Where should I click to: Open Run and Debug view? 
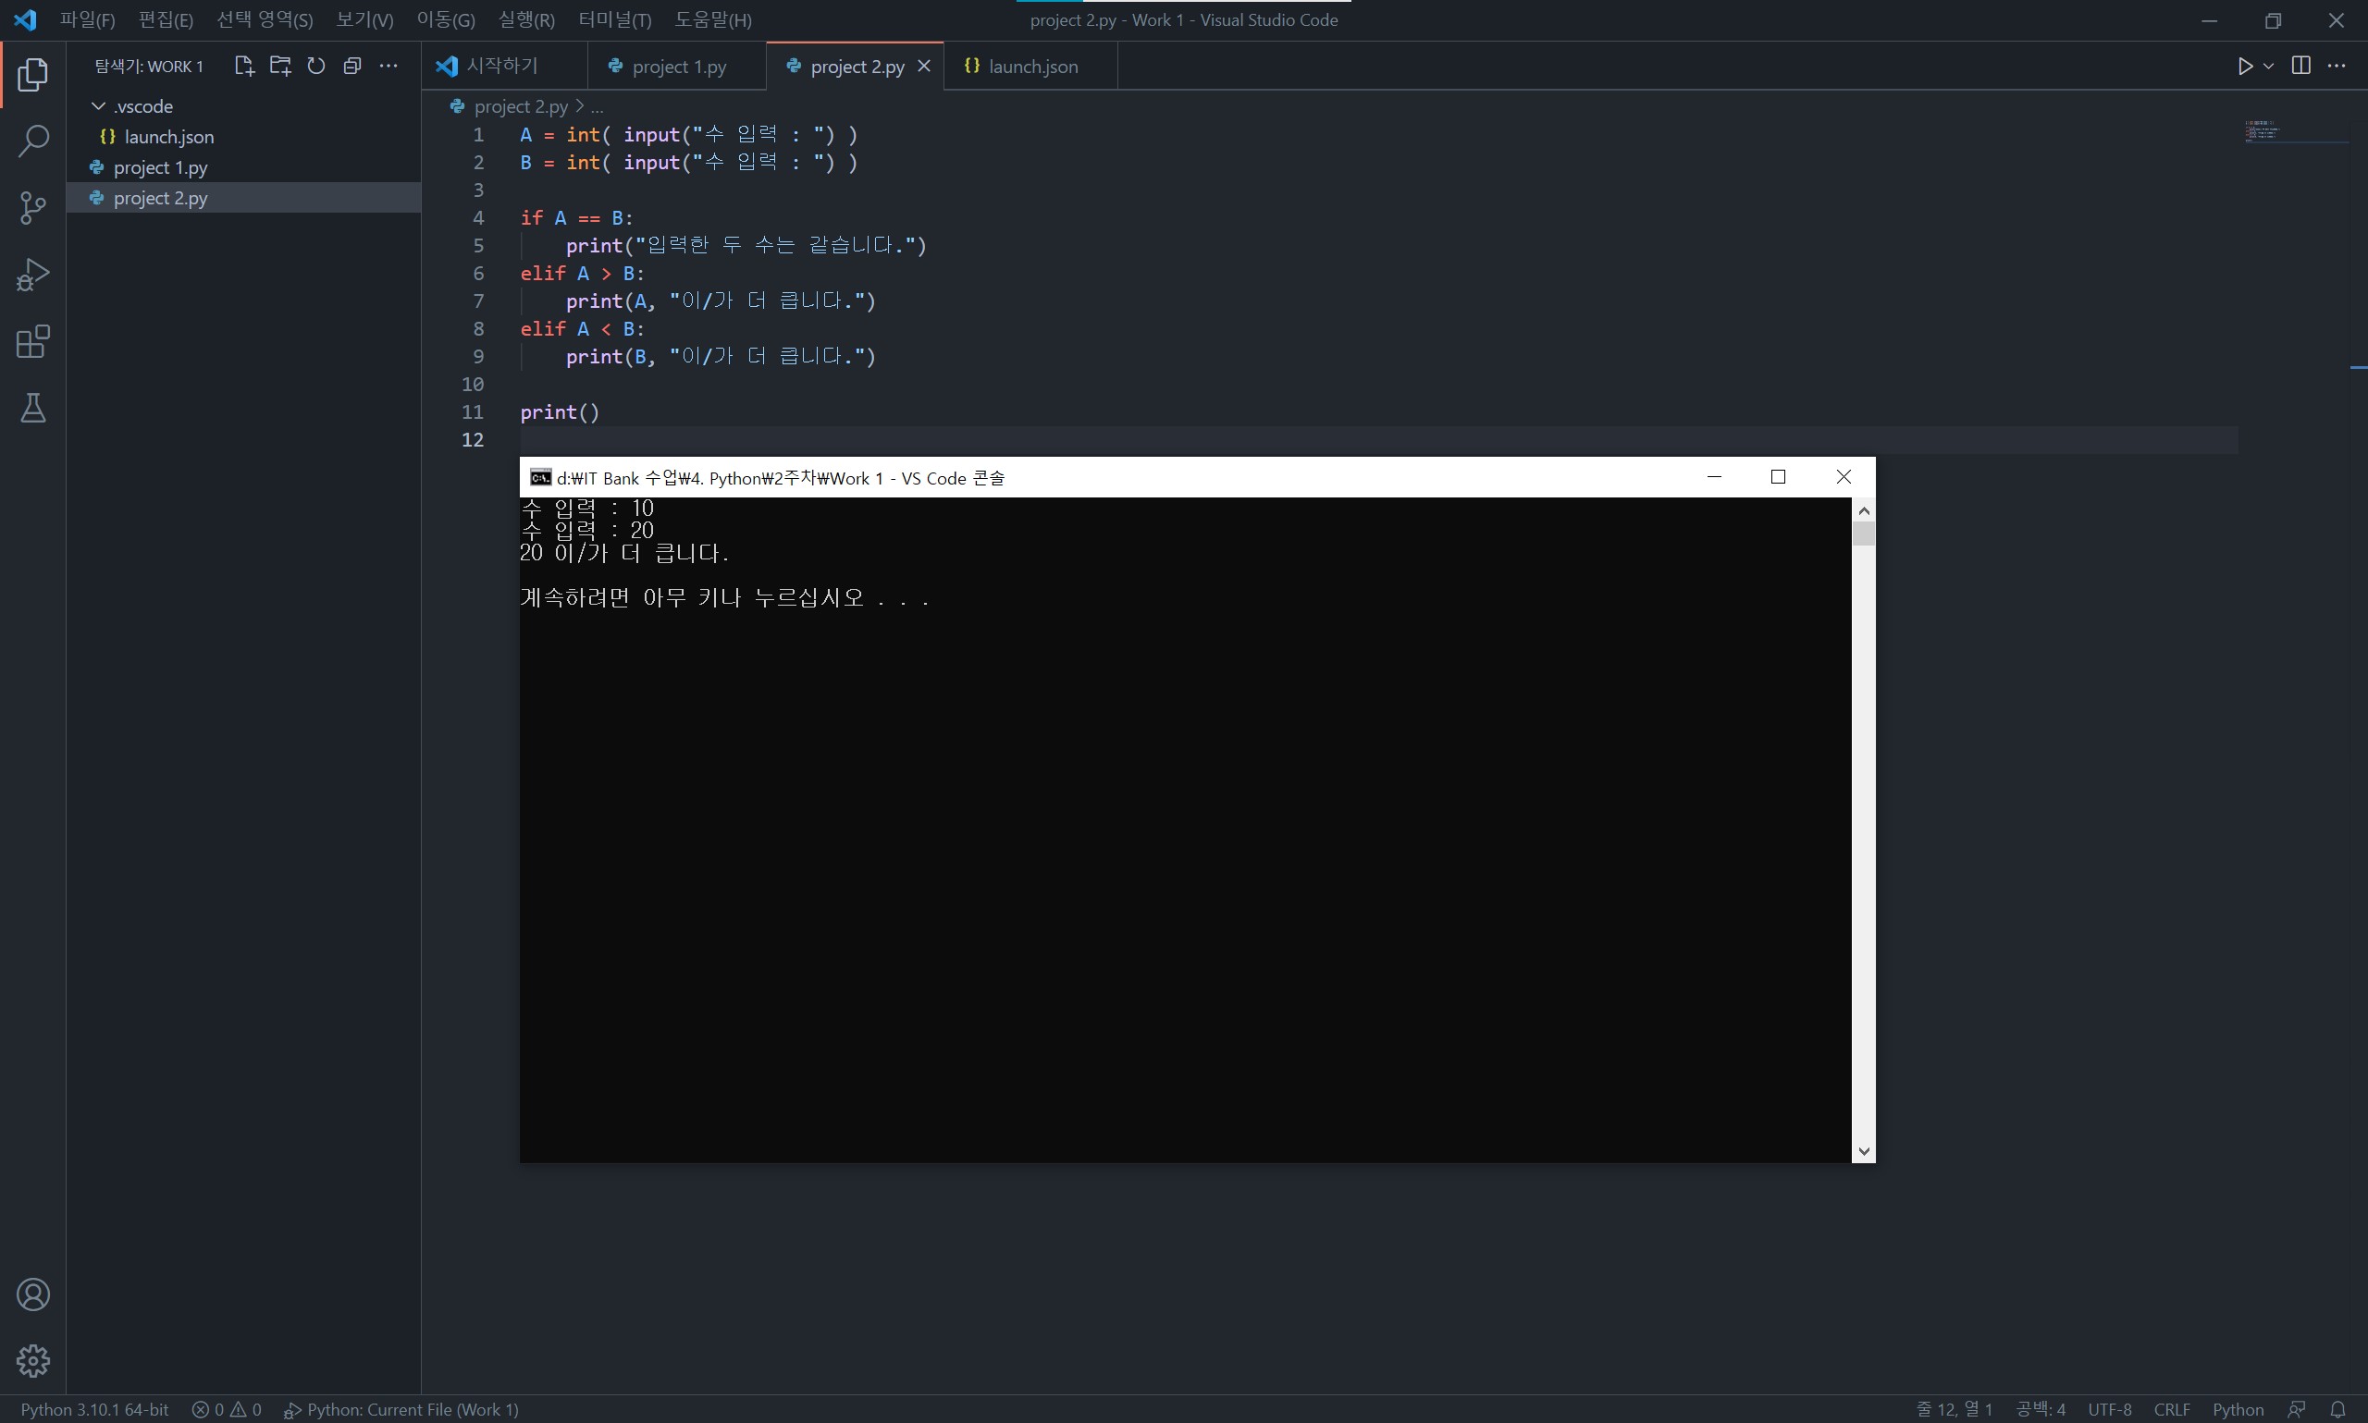32,276
